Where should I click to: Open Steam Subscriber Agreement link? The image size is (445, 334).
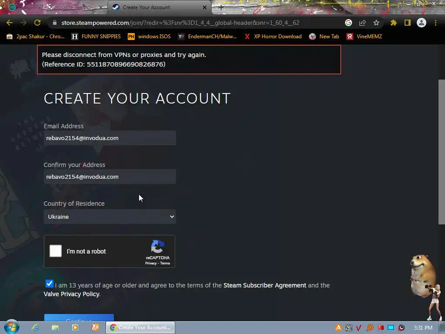coord(265,285)
